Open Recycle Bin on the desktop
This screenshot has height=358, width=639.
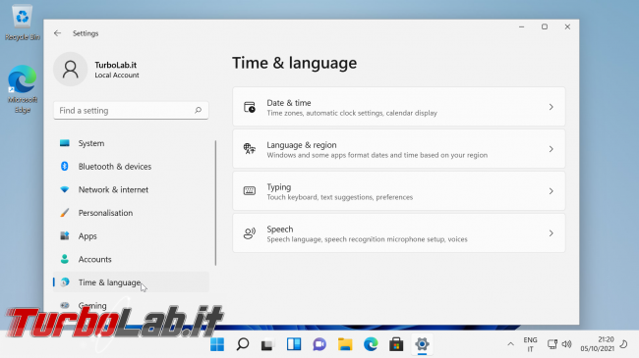click(x=22, y=23)
